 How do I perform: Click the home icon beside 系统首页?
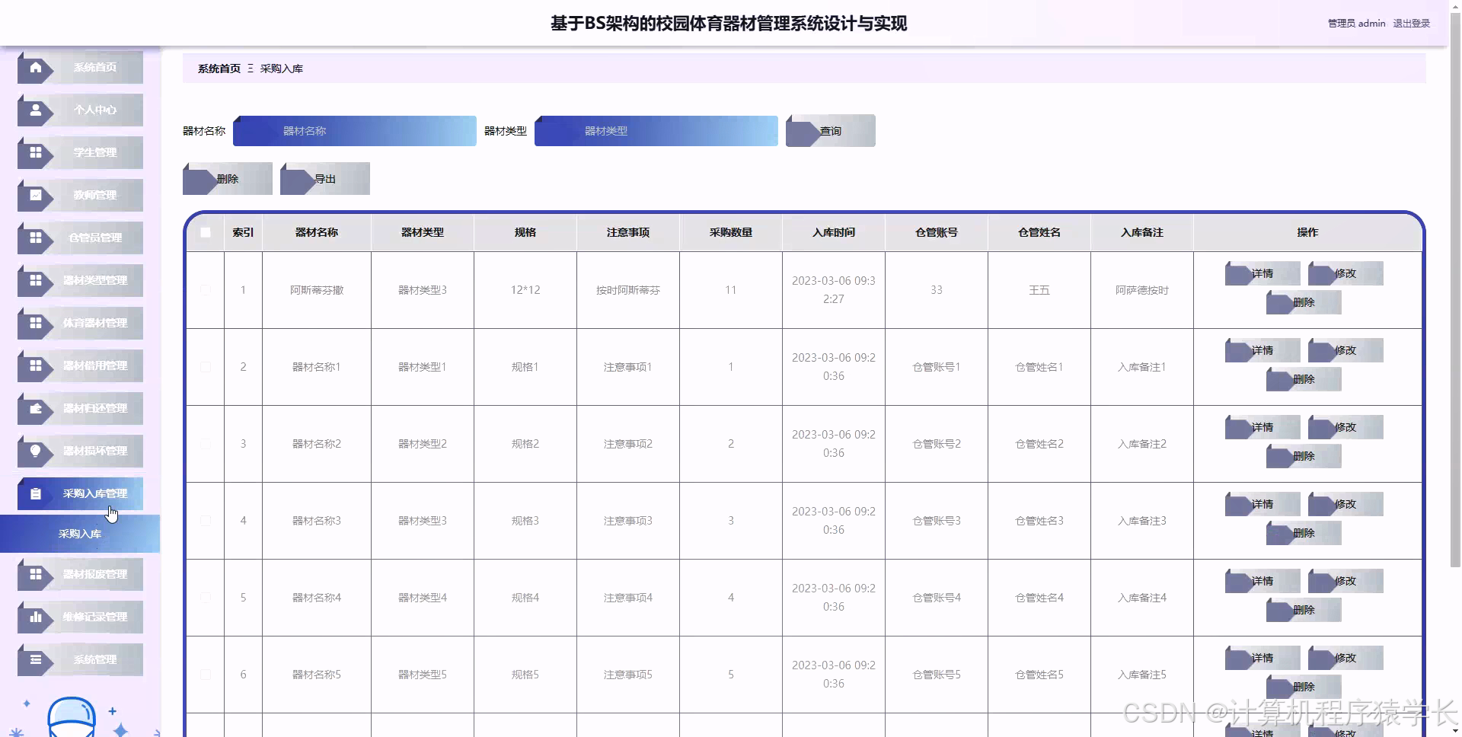(35, 68)
